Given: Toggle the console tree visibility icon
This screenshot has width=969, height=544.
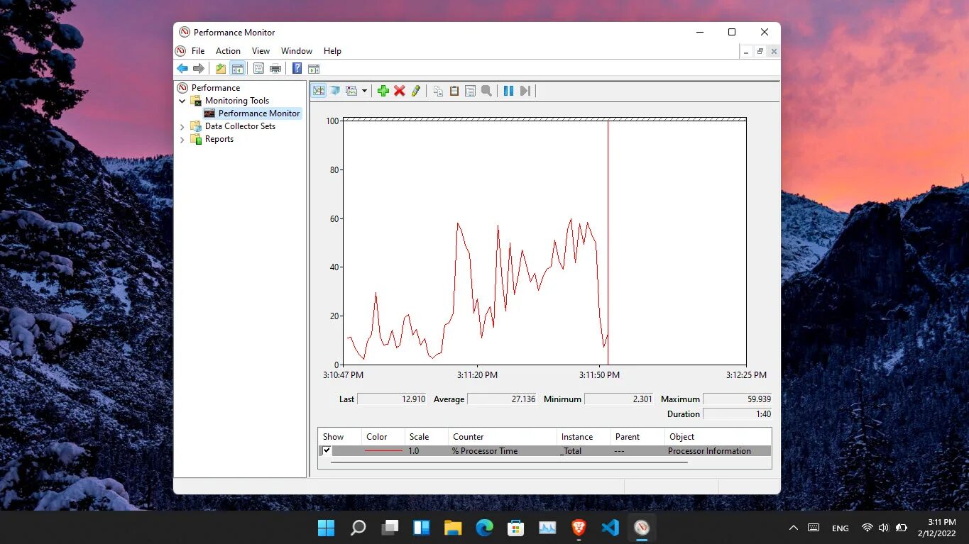Looking at the screenshot, I should point(237,68).
